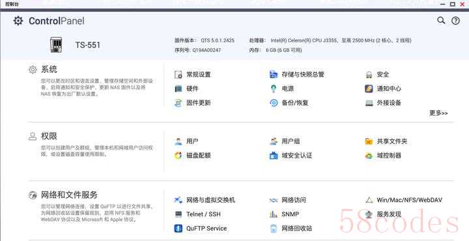The image size is (469, 241).
Task: Open the 安全 padlock icon
Action: (x=369, y=74)
